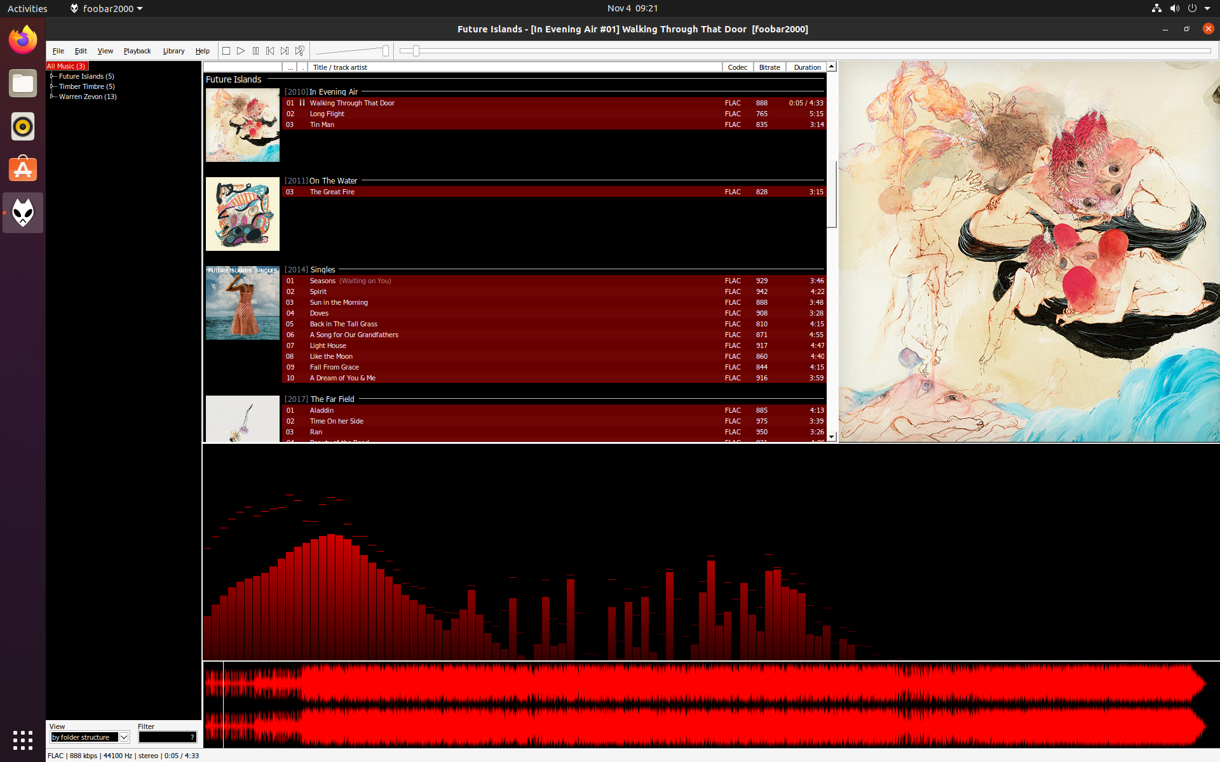Open the File menu
This screenshot has height=762, width=1220.
58,51
